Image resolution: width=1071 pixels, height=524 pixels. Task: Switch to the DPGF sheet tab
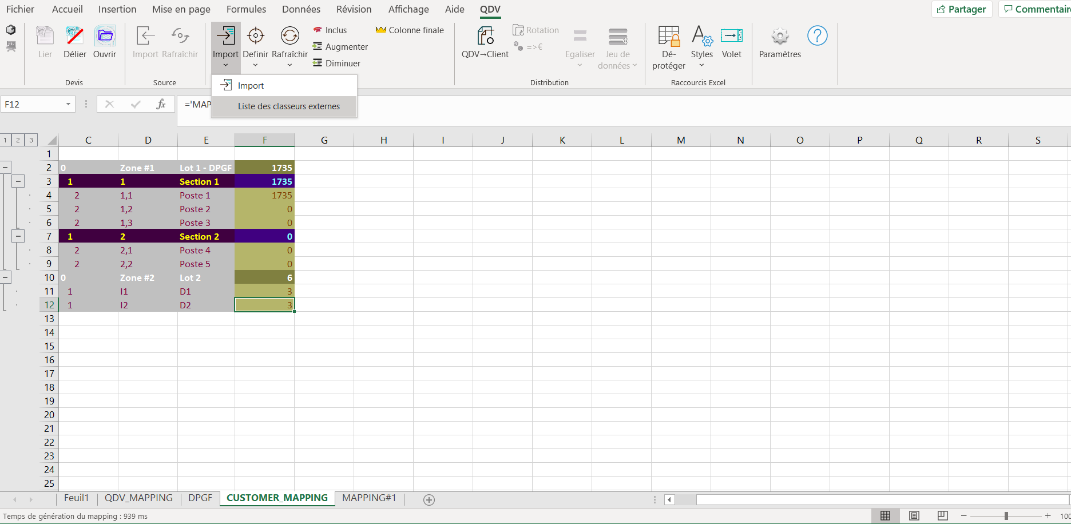coord(200,498)
